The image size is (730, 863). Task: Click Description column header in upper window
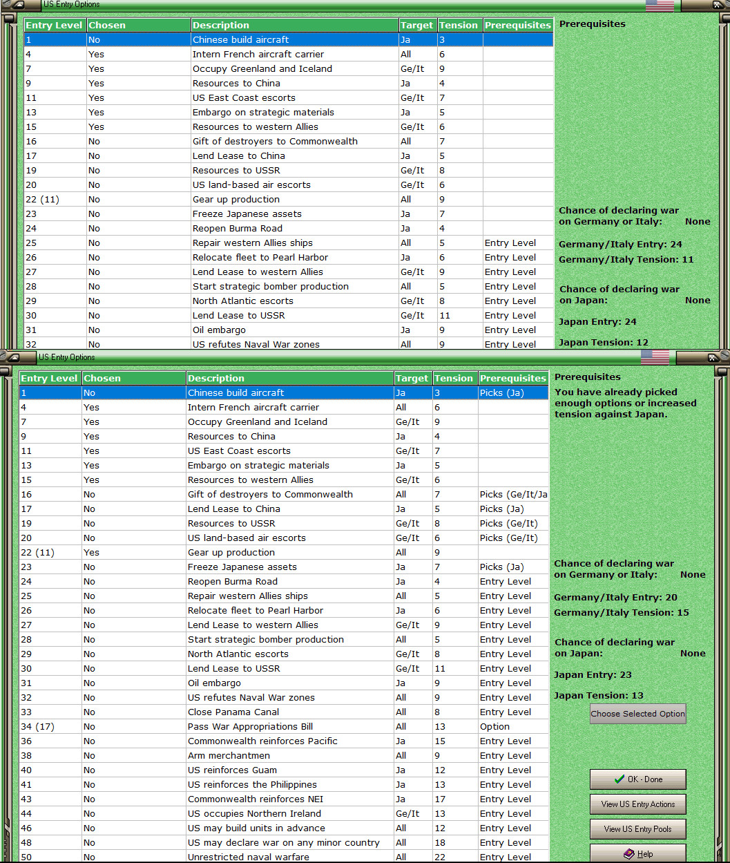coord(294,25)
